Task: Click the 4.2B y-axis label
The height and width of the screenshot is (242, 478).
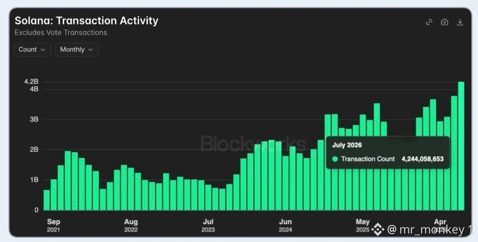Action: coord(32,82)
